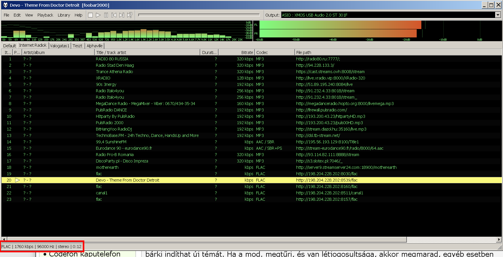The image size is (503, 257).
Task: Select the HItparty By PulsRadio station
Action: click(x=251, y=116)
